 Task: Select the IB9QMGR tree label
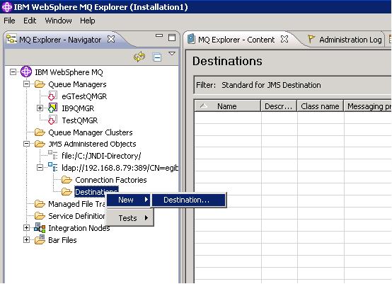coord(78,108)
